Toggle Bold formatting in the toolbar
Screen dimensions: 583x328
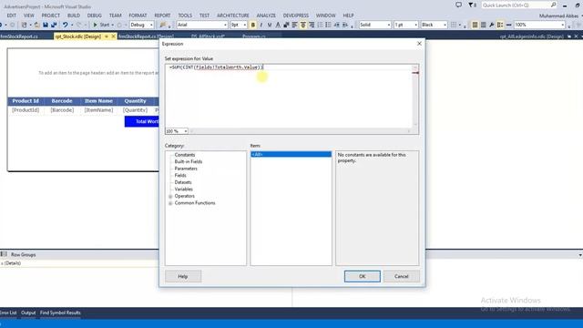tap(253, 25)
